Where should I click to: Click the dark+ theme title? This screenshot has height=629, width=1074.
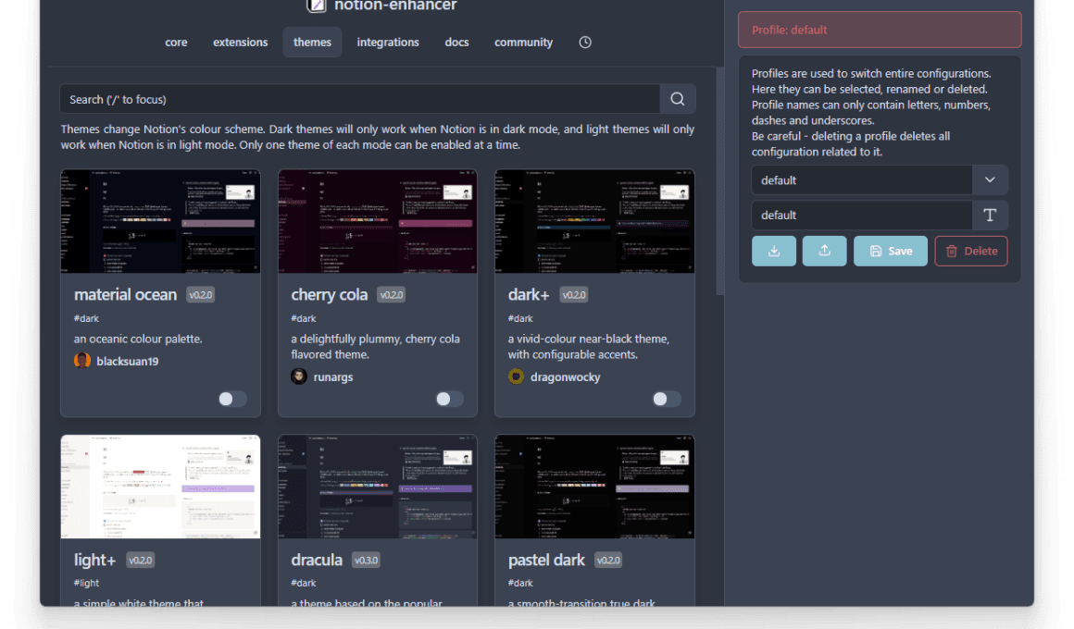(x=529, y=295)
